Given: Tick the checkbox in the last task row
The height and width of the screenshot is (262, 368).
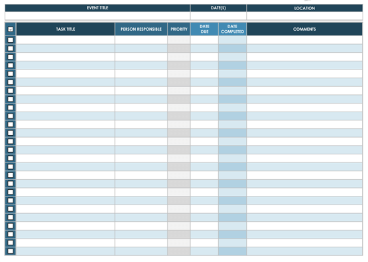Looking at the screenshot, I should [x=10, y=251].
